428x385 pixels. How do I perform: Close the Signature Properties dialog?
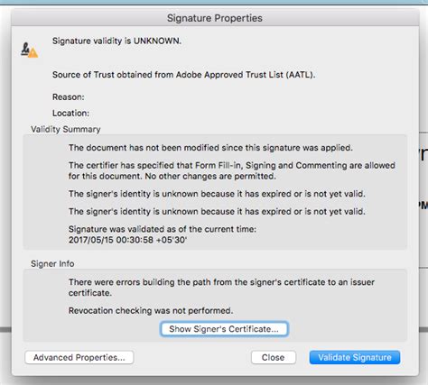(x=274, y=357)
